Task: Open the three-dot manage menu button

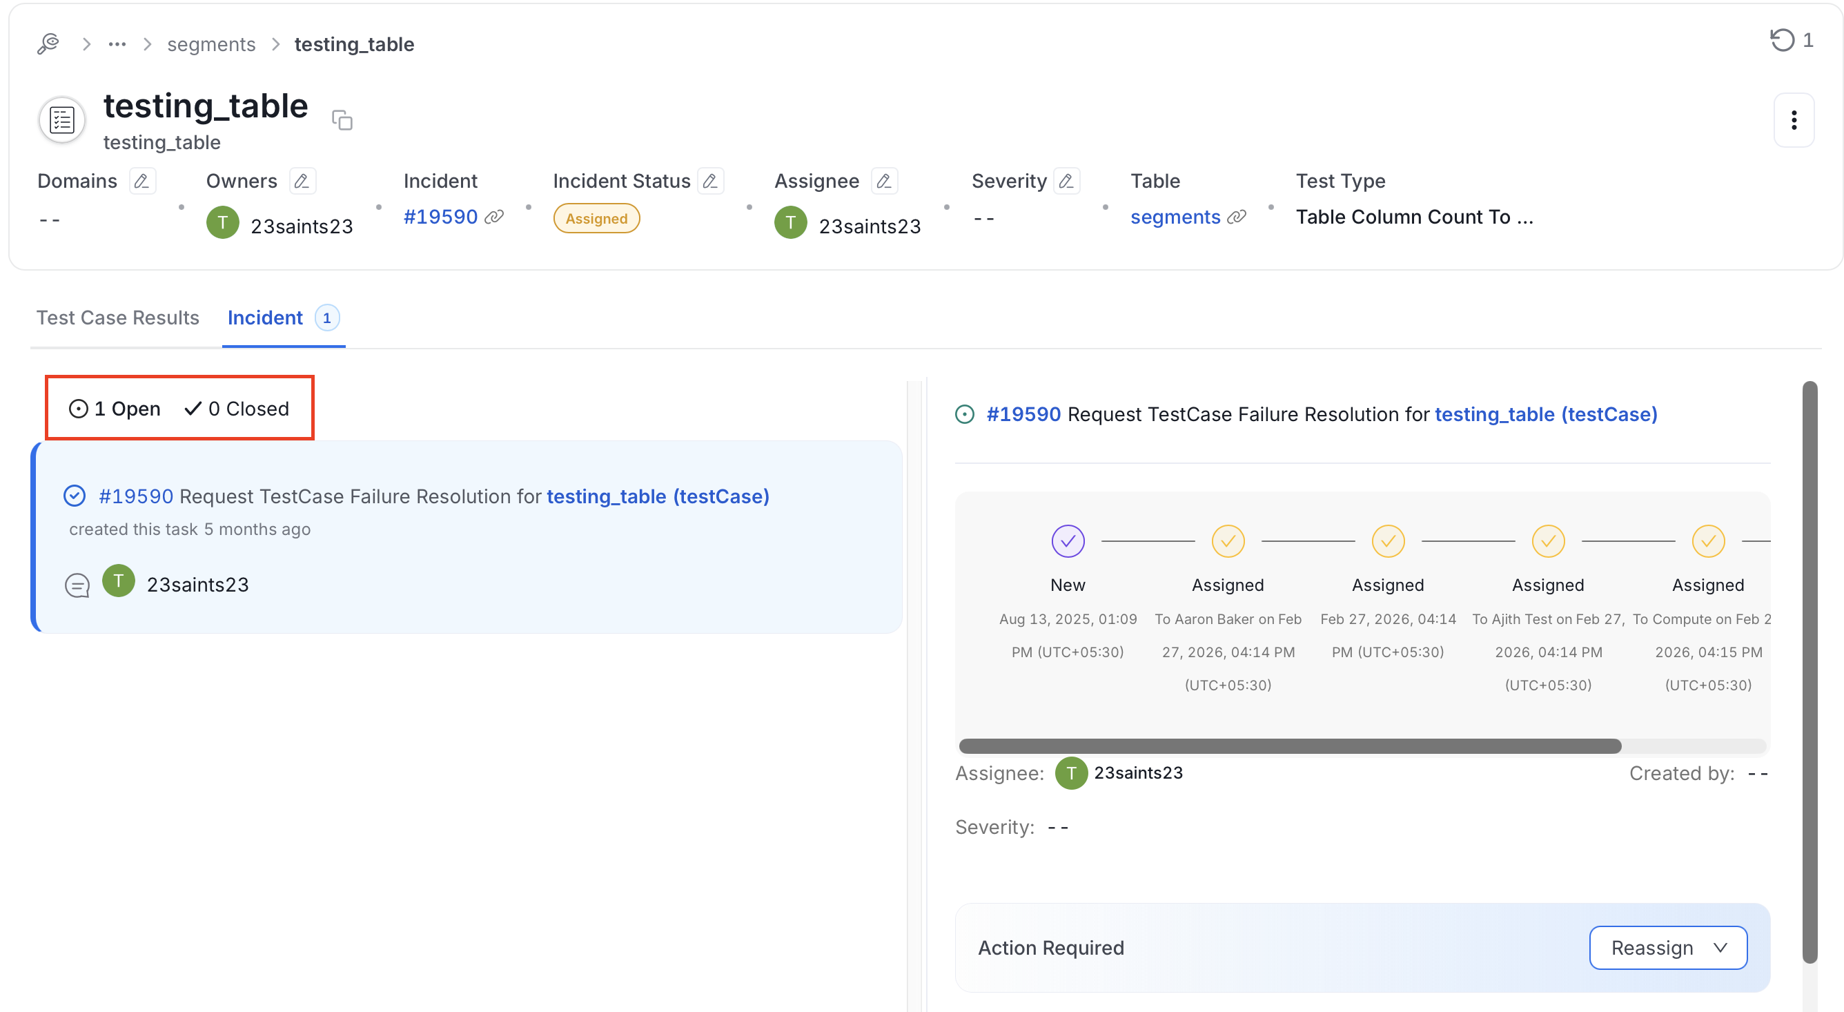Action: (x=1794, y=120)
